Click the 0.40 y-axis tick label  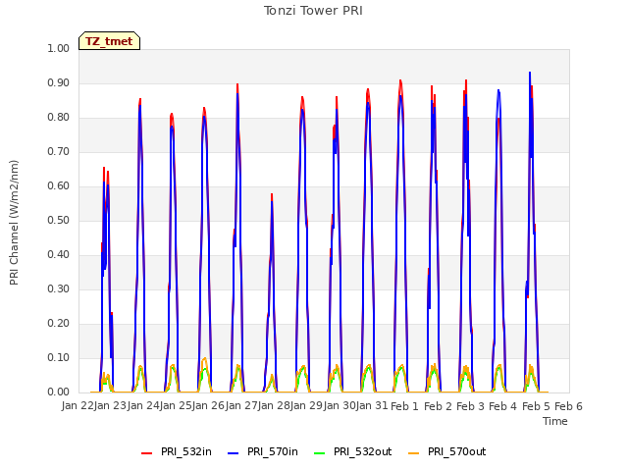(x=58, y=255)
